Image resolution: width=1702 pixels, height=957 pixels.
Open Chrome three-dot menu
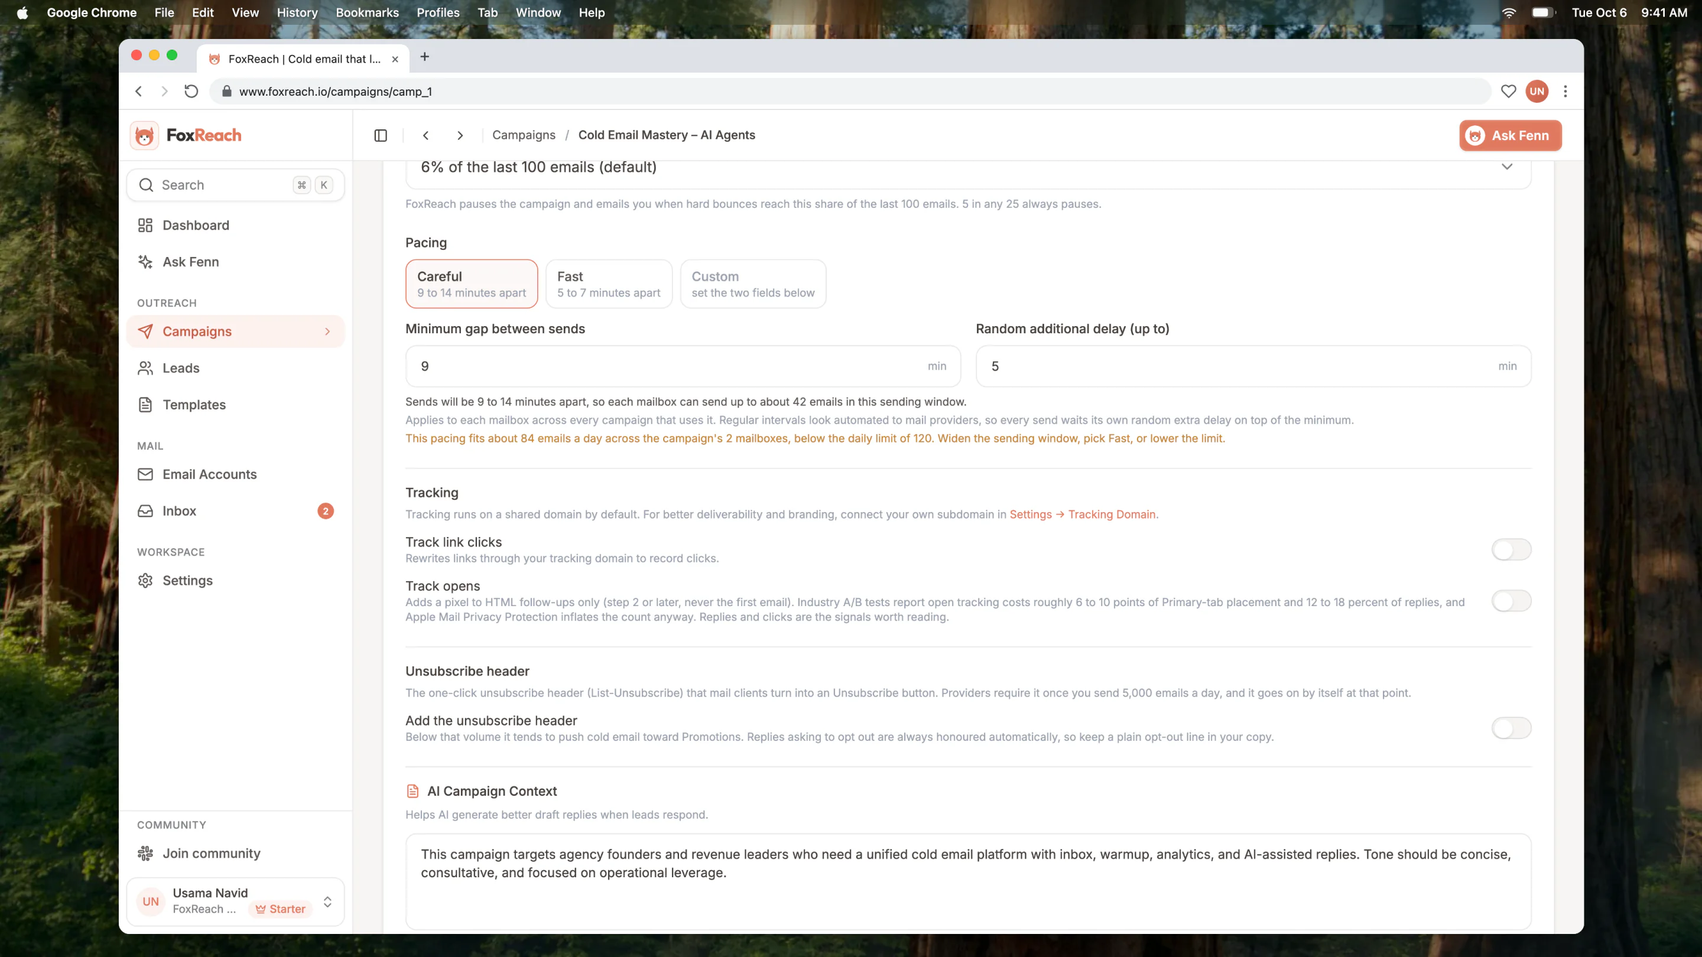click(1565, 91)
